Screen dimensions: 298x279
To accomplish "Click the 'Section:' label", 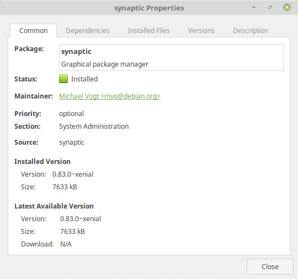I will 28,126.
